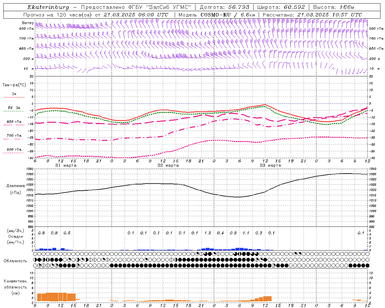The width and height of the screenshot is (385, 308).
Task: Click the "1.2" precipitation value
Action: point(208,233)
